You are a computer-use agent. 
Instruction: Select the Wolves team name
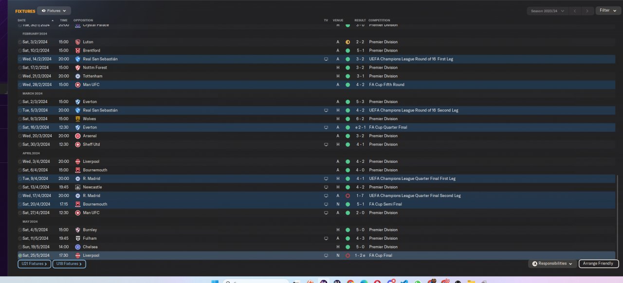(x=90, y=119)
